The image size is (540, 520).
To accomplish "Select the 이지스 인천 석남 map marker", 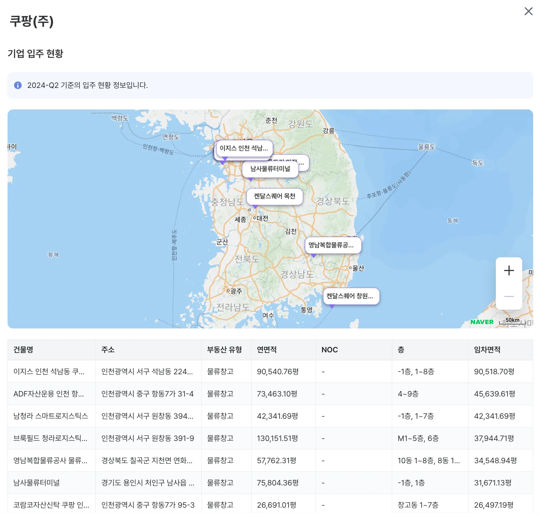I will click(244, 148).
